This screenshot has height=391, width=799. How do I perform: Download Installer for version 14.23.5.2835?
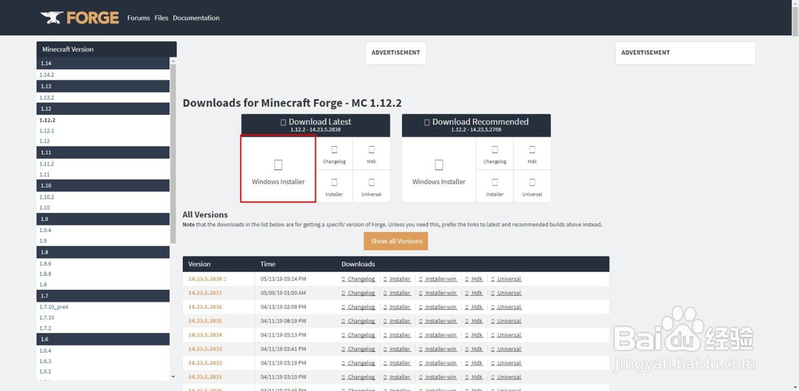pos(400,322)
